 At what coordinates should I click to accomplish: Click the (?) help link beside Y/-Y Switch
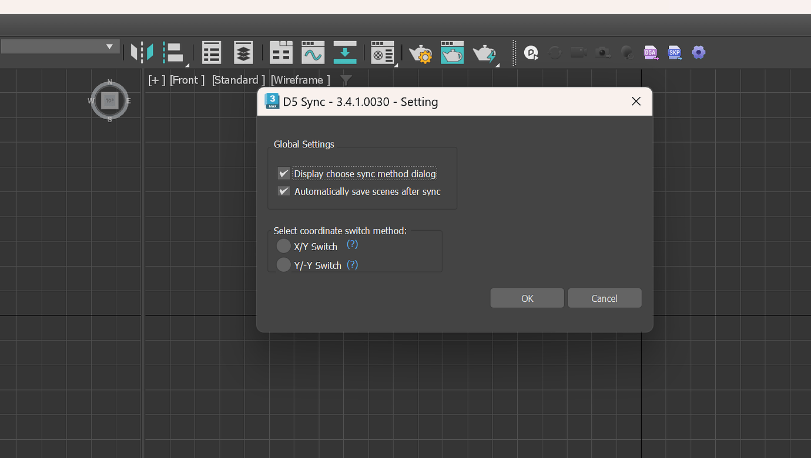tap(352, 265)
